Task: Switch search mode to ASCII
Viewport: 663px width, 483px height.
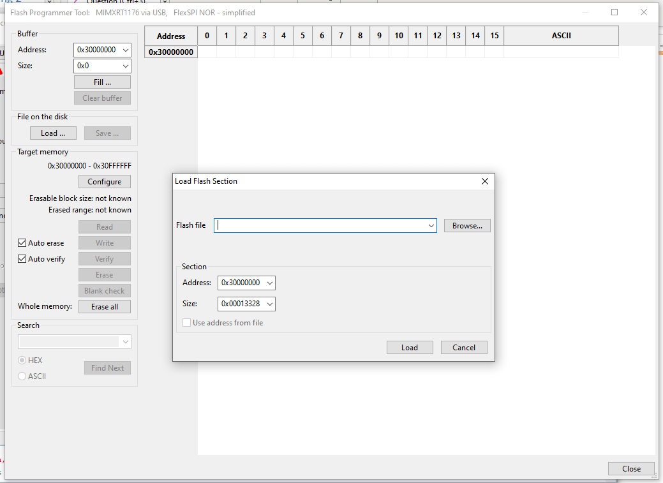Action: (22, 376)
